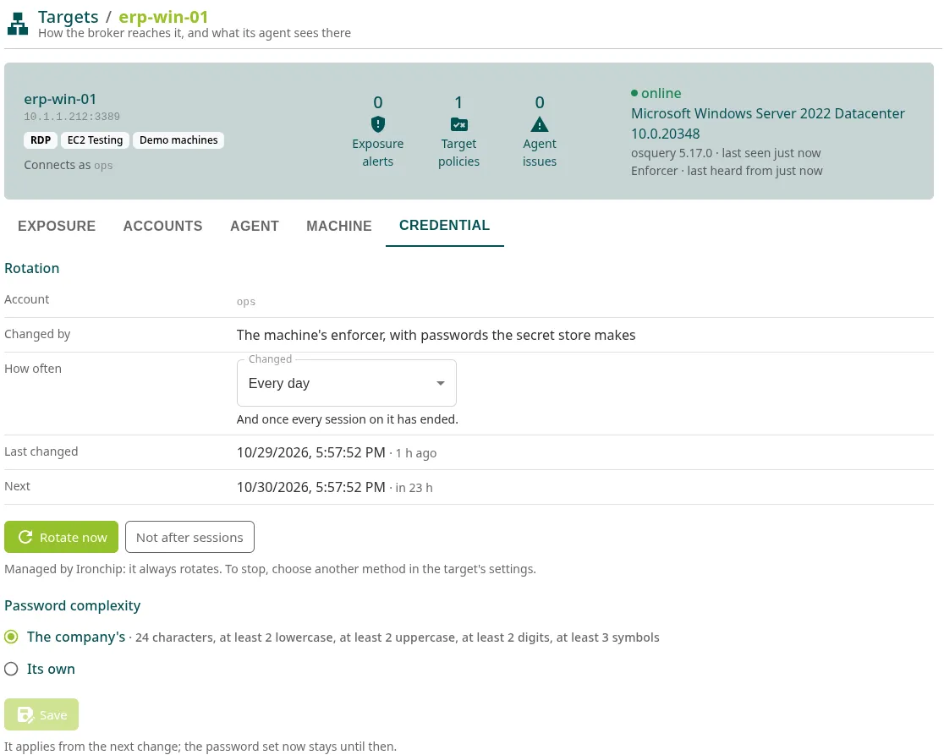Click the Target policies label

click(x=458, y=153)
